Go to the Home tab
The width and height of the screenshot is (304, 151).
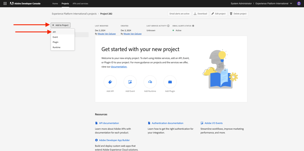pos(55,4)
